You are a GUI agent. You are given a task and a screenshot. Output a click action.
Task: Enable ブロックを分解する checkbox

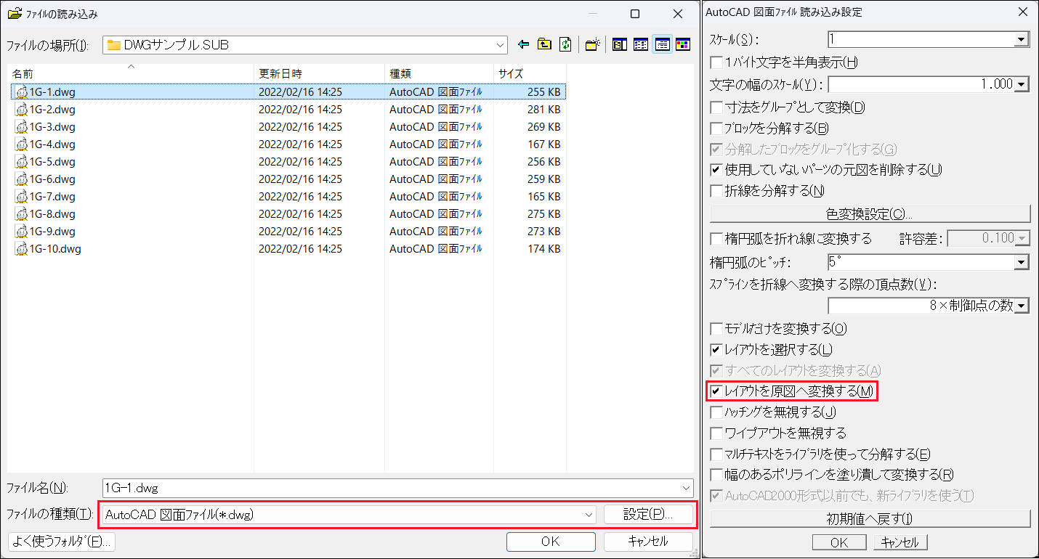(x=716, y=128)
